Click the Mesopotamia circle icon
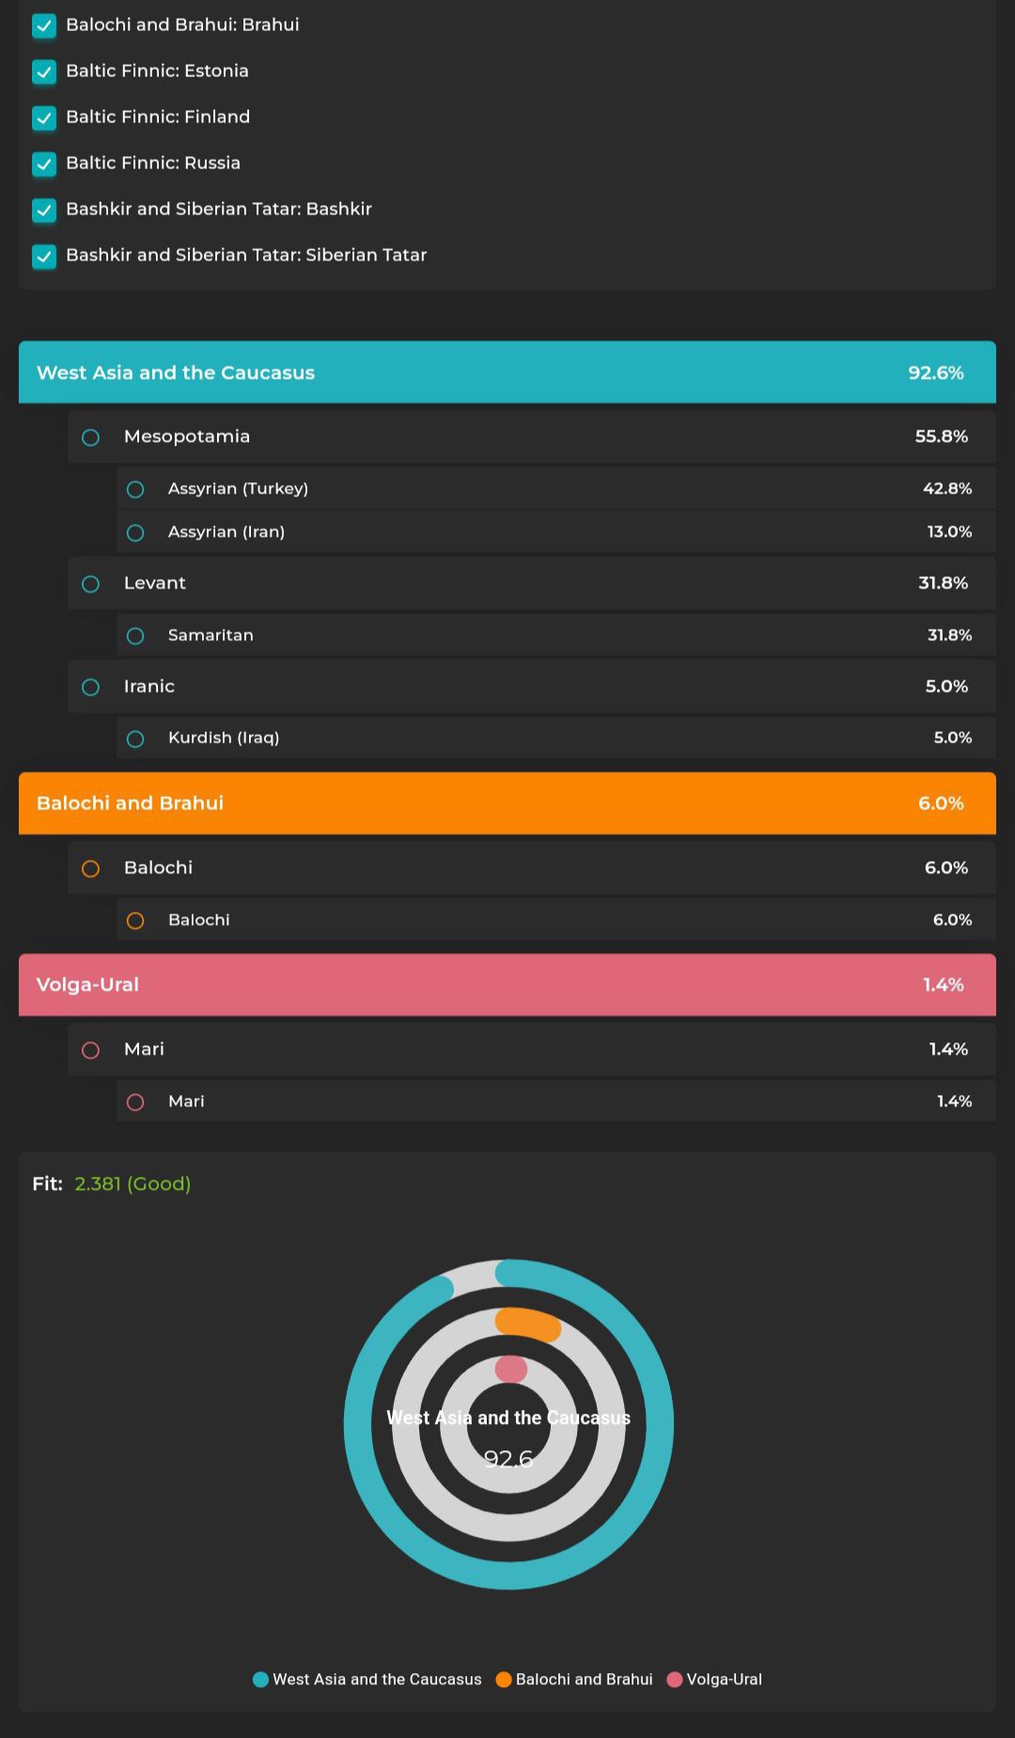 [x=90, y=437]
